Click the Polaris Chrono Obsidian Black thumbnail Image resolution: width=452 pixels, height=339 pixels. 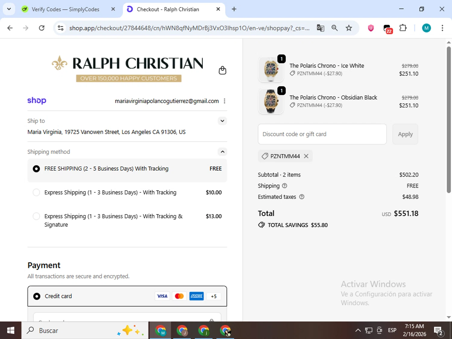coord(271,102)
